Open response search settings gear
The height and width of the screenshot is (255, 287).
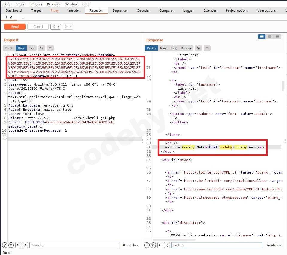[x=153, y=245]
